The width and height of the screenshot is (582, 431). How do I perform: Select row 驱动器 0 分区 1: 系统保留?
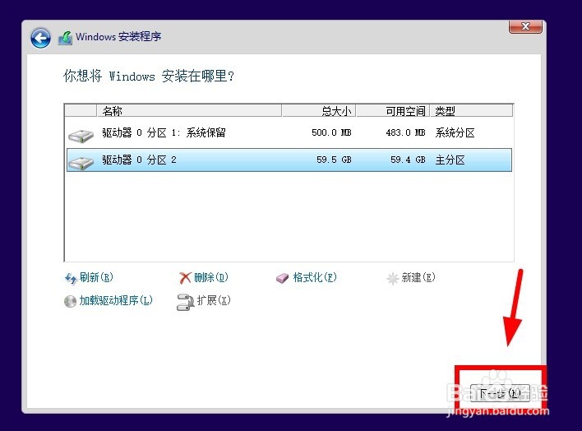(x=289, y=133)
